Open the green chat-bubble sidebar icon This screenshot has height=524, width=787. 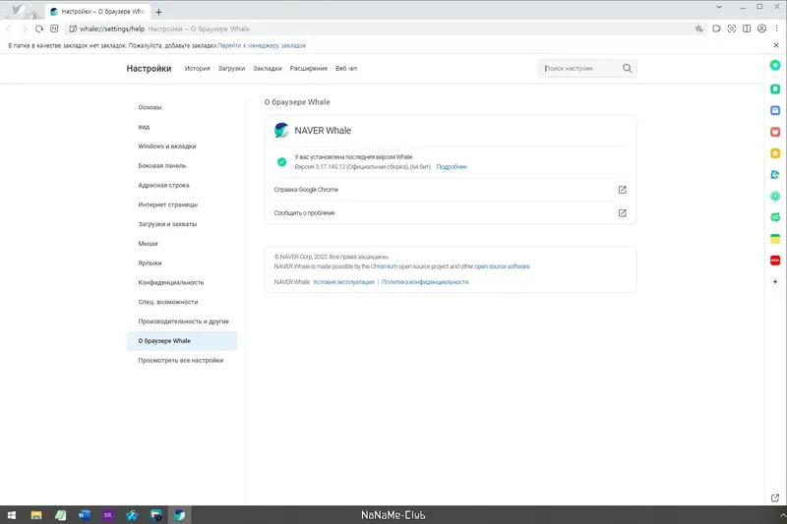[775, 217]
